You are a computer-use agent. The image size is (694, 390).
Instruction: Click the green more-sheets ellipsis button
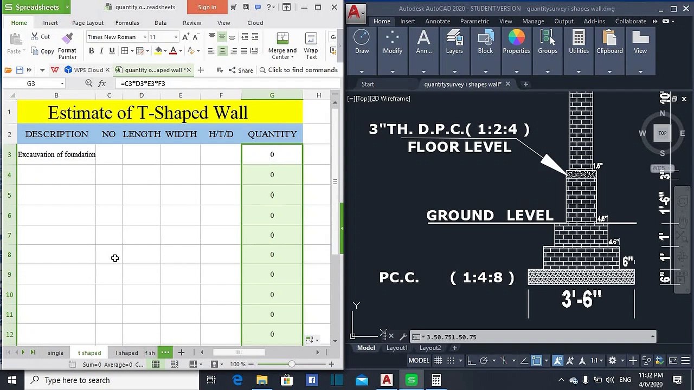pos(165,352)
